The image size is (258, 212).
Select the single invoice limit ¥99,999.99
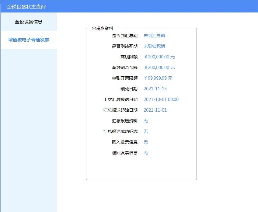coord(158,78)
